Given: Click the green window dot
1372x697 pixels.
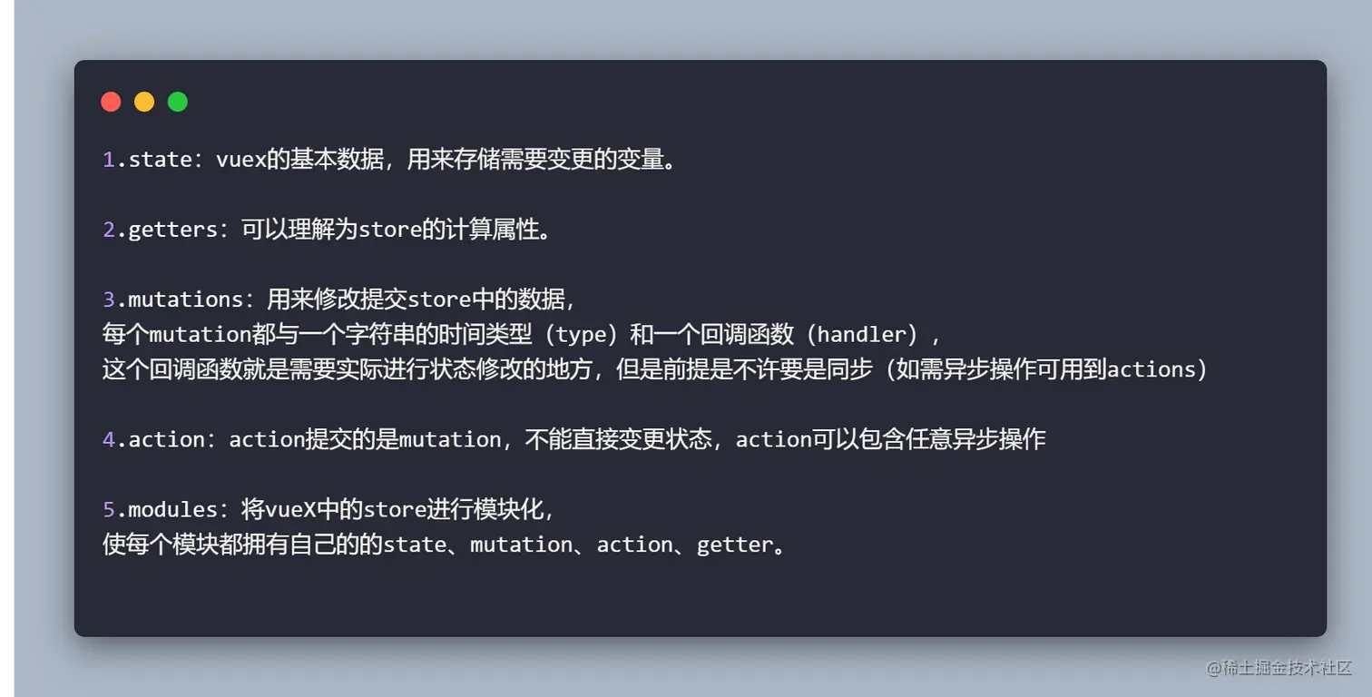Looking at the screenshot, I should (x=178, y=102).
